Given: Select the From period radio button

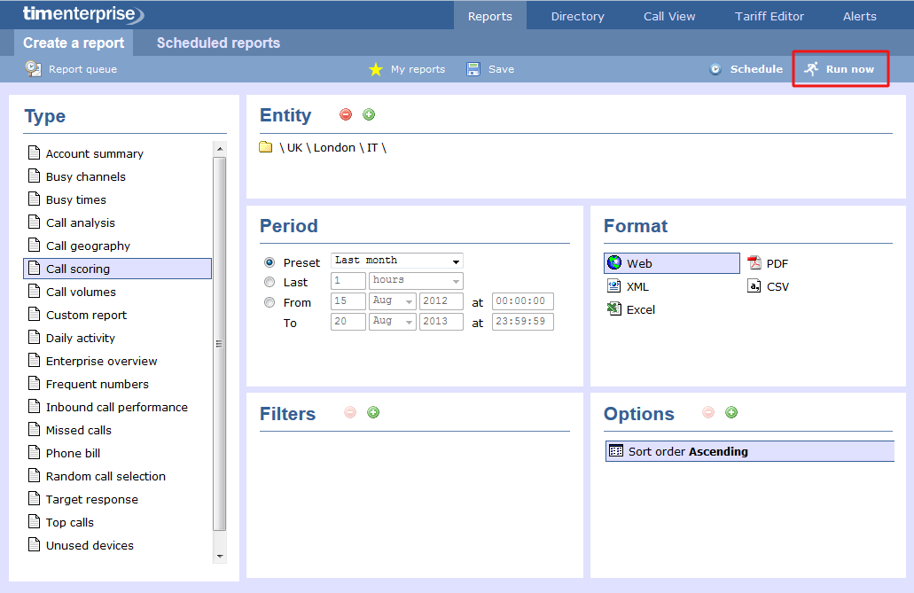Looking at the screenshot, I should pyautogui.click(x=270, y=302).
